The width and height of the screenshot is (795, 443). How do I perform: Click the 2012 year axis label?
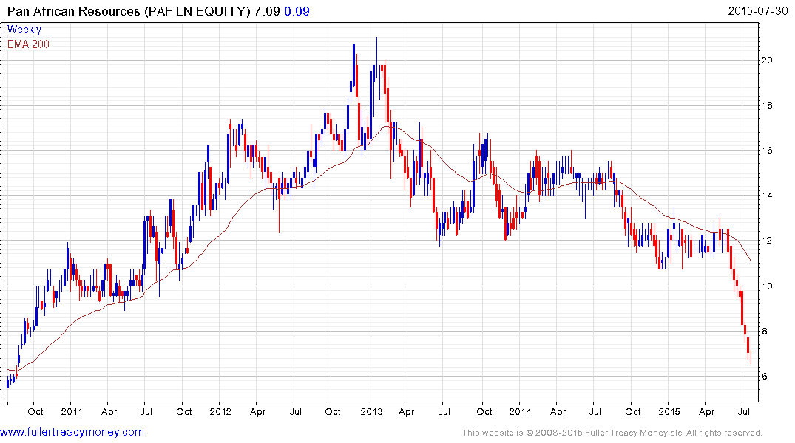pos(220,411)
